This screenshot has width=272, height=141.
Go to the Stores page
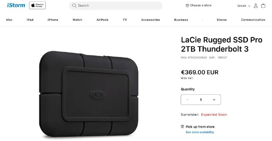[x=222, y=20]
